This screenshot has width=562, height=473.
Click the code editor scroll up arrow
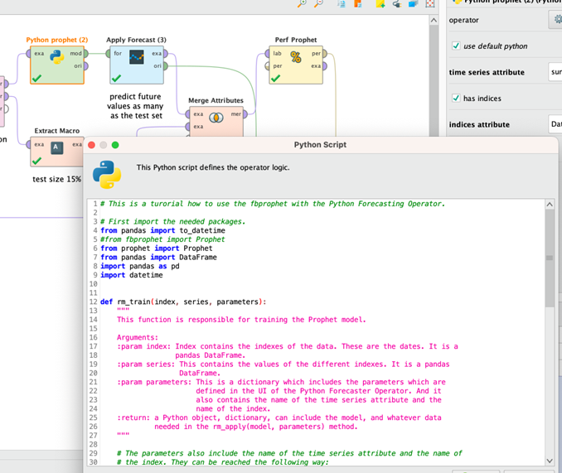pos(550,205)
